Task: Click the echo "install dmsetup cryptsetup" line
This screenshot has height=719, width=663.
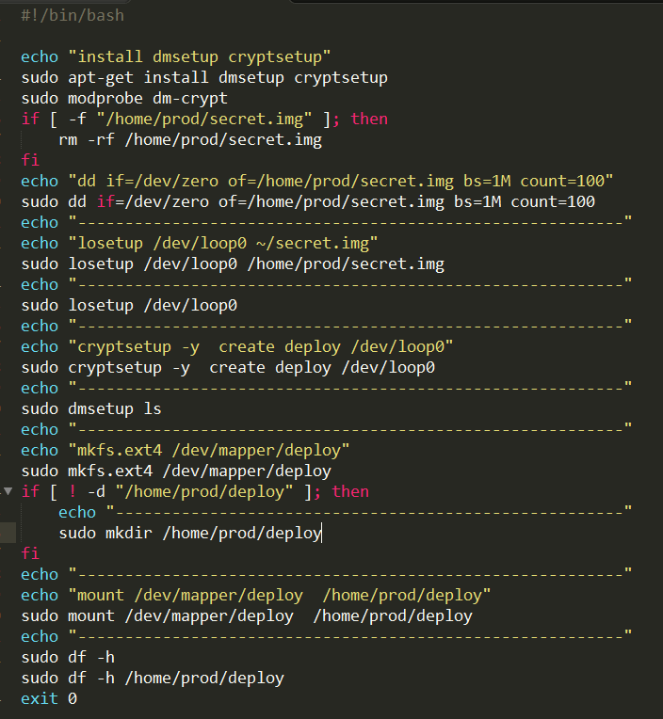Action: 176,56
